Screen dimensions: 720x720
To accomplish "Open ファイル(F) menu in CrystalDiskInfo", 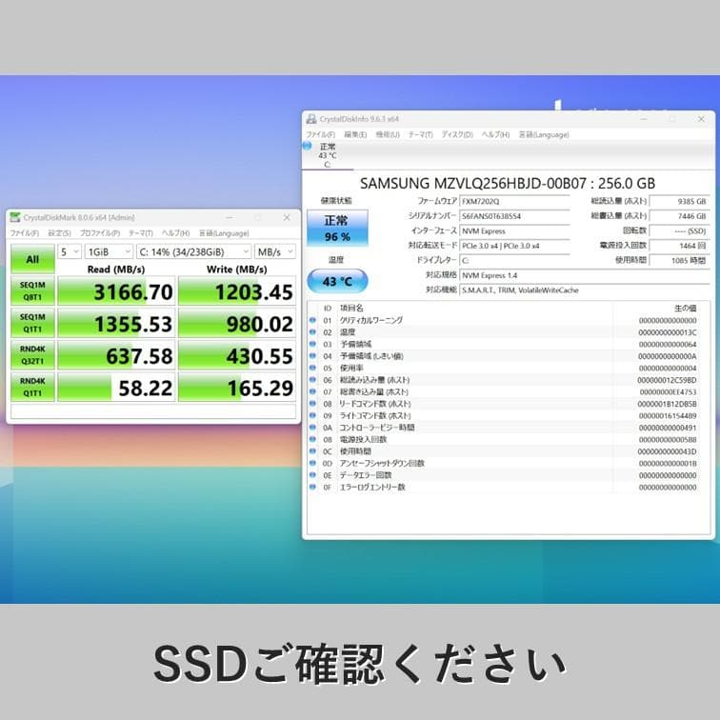I will (321, 134).
